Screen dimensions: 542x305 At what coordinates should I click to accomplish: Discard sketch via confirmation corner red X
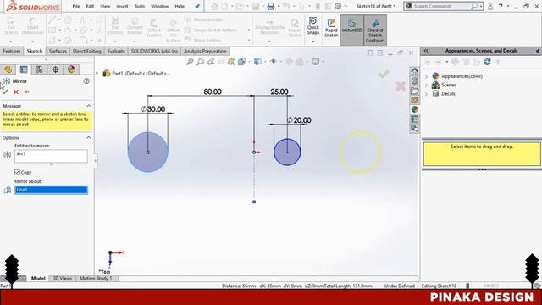click(401, 86)
